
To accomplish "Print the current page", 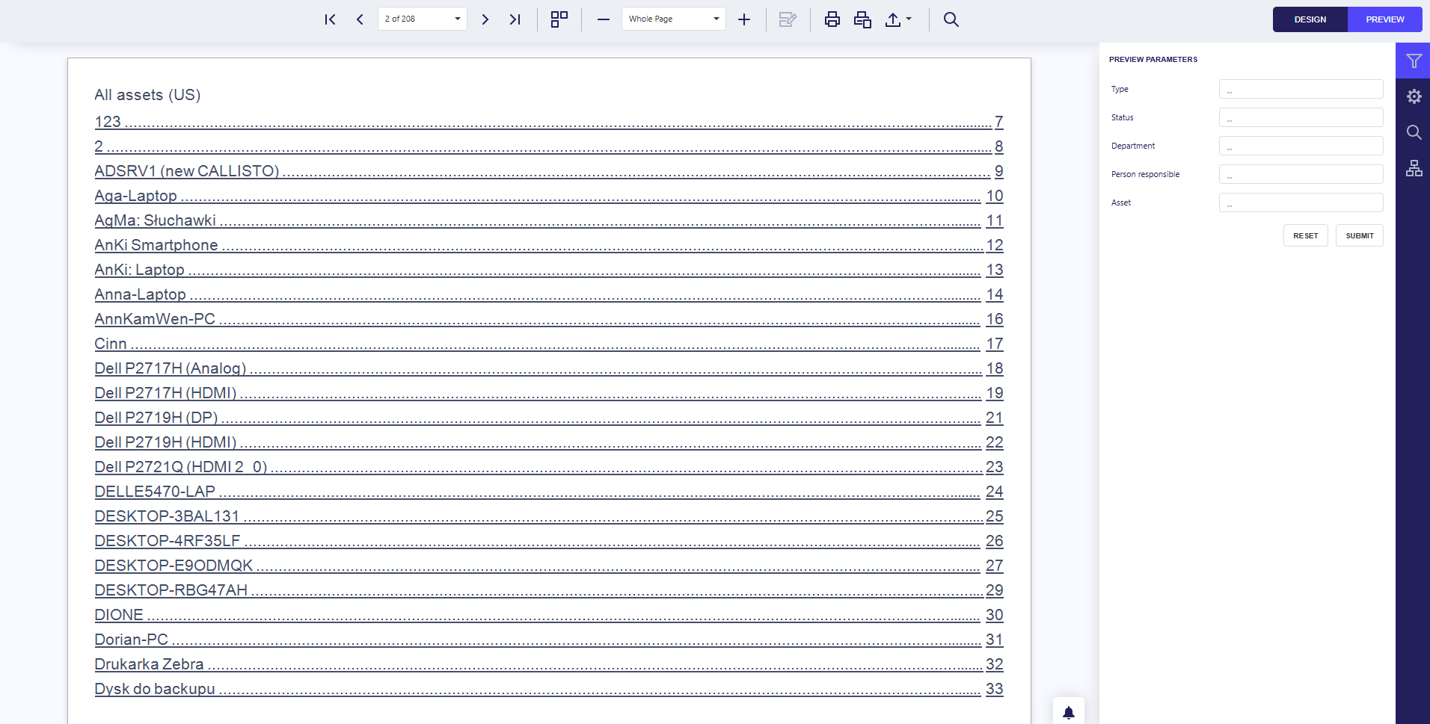I will (862, 19).
